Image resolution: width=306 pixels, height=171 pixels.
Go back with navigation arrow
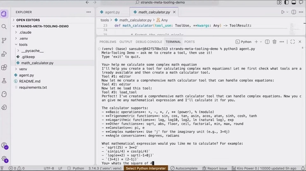[x=87, y=2]
